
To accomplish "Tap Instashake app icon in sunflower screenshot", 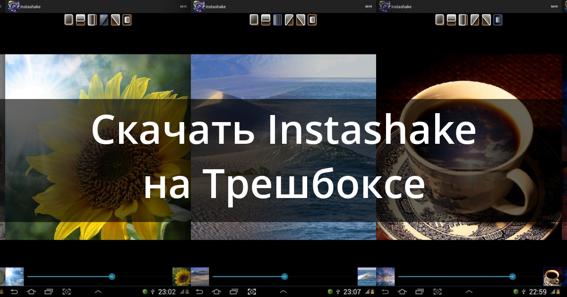I will 14,7.
